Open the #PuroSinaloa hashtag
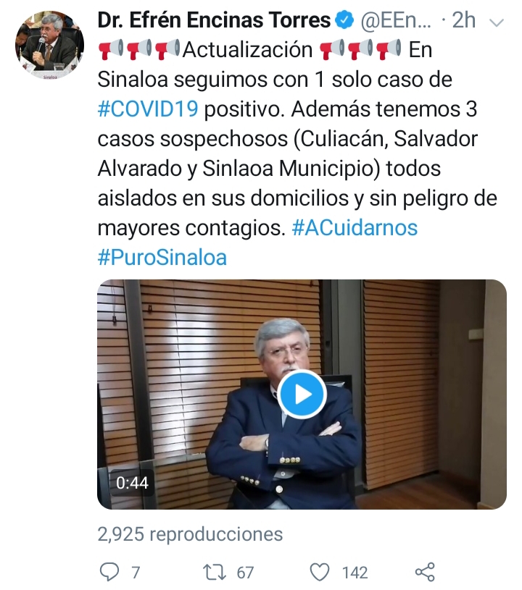Viewport: 522px width, 590px height. pos(162,258)
